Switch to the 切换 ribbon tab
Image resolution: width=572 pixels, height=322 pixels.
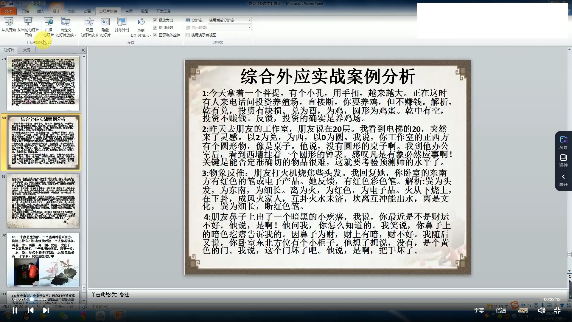pyautogui.click(x=72, y=11)
